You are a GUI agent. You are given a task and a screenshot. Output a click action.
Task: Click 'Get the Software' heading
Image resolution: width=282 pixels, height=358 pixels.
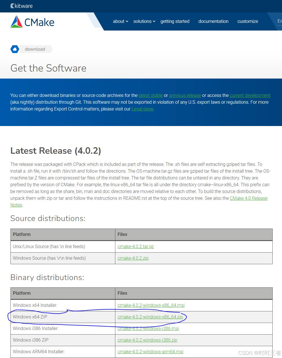(49, 68)
